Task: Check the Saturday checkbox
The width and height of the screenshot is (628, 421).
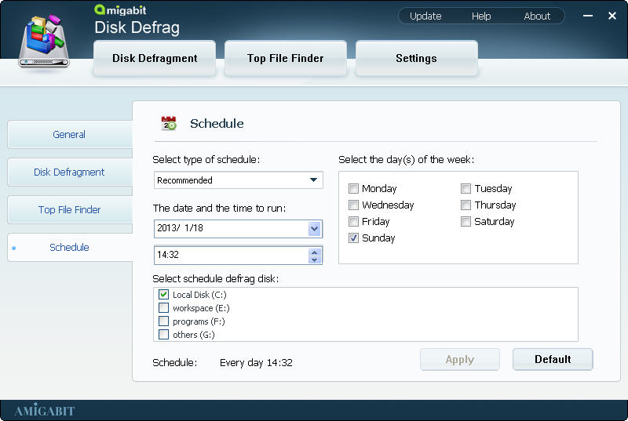Action: (x=466, y=222)
